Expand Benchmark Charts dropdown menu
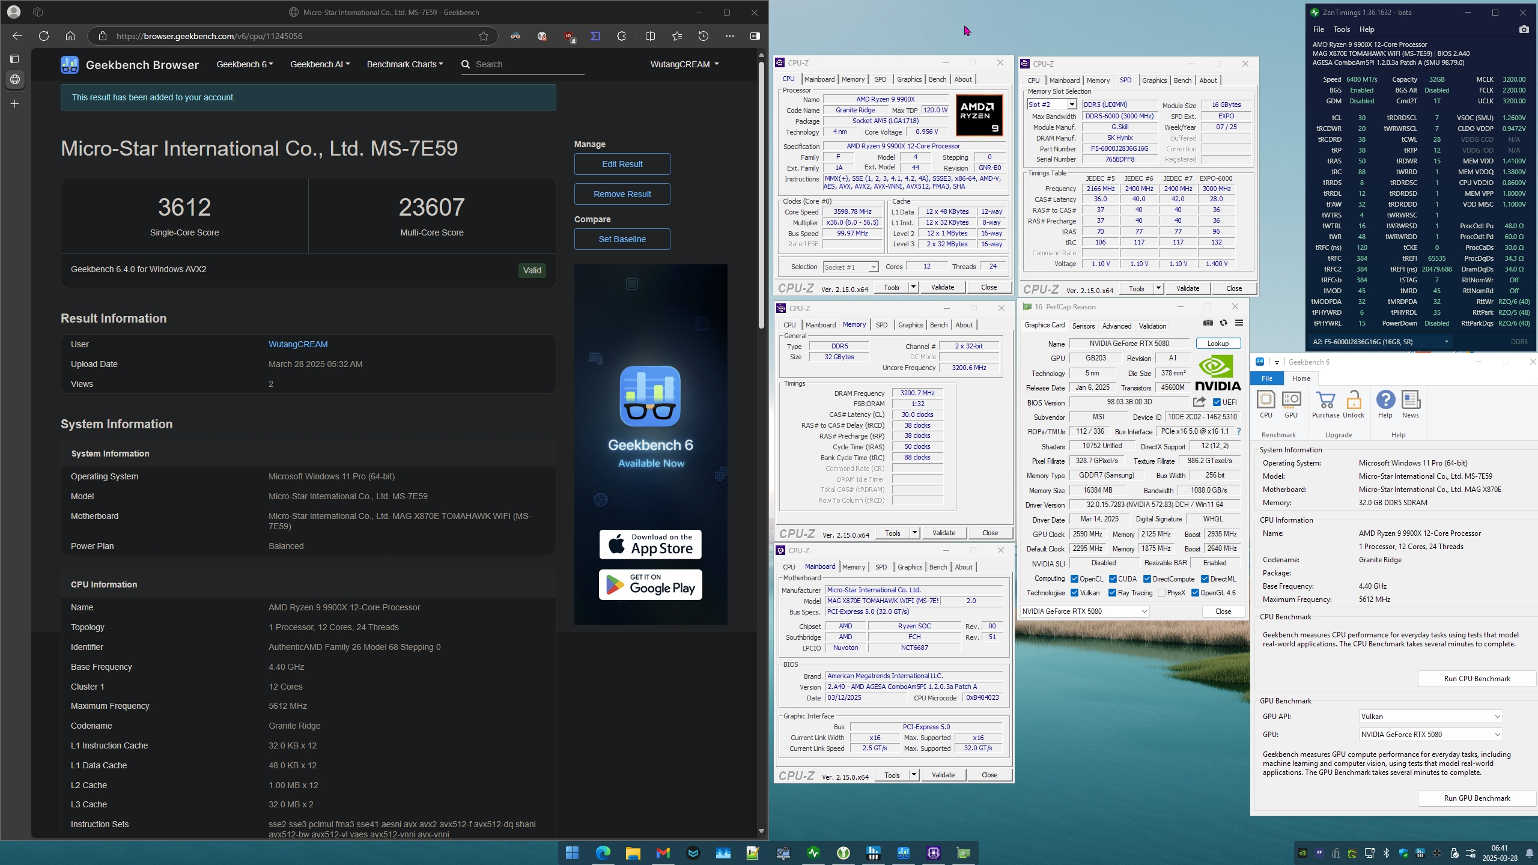 click(405, 64)
